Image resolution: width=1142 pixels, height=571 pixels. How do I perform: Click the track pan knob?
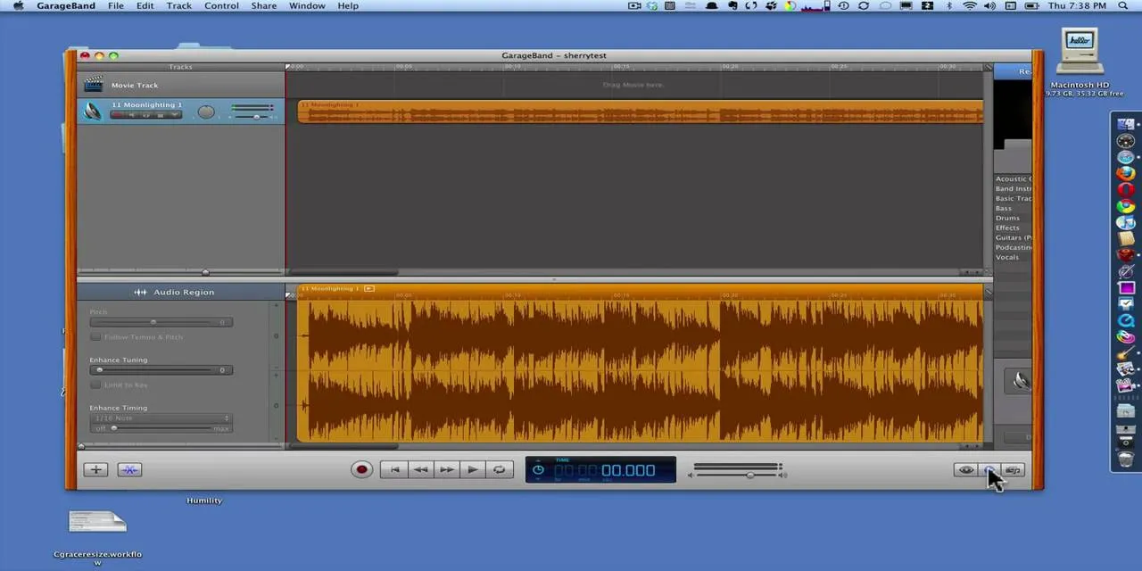tap(206, 112)
